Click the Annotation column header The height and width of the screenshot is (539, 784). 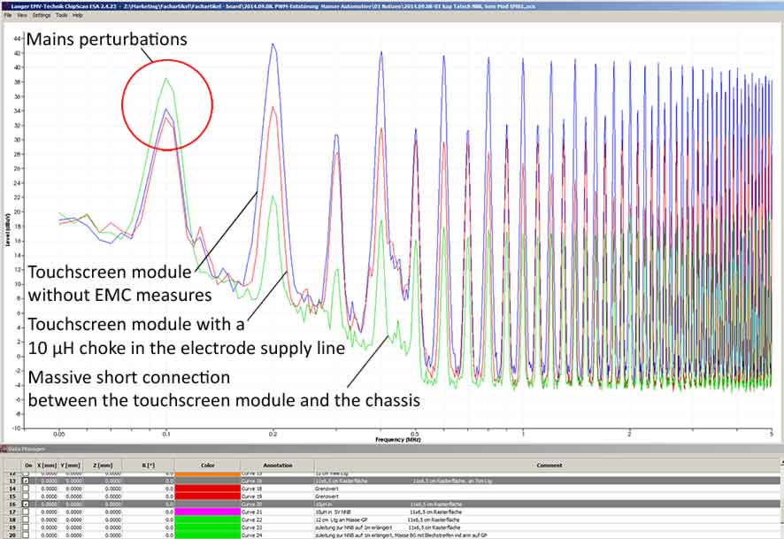[x=277, y=465]
